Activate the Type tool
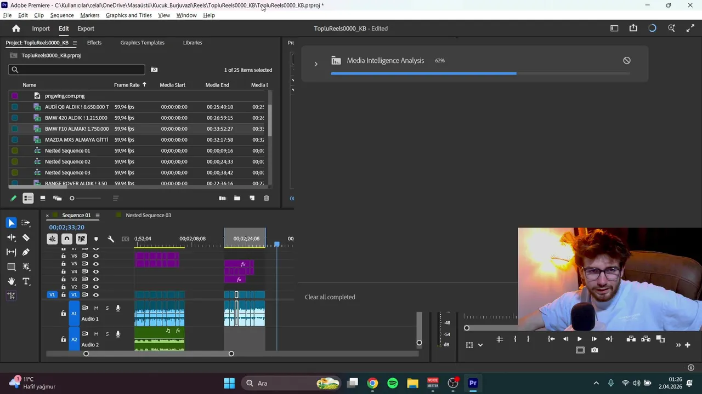 click(x=26, y=281)
